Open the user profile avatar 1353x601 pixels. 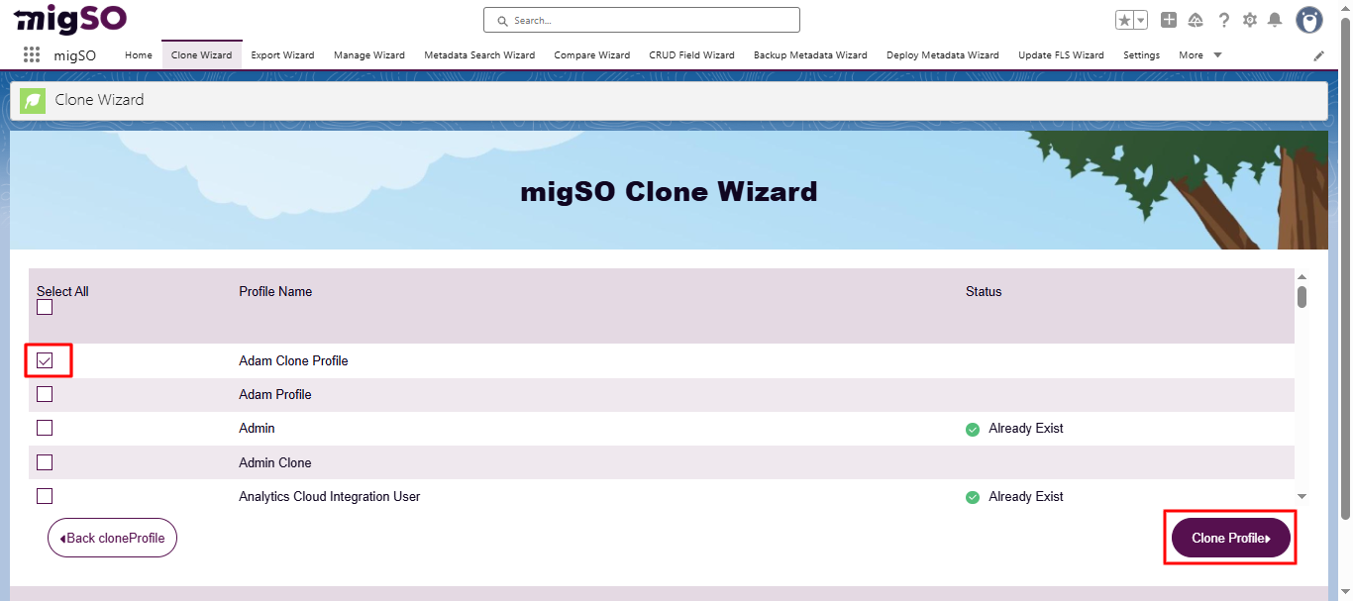(1309, 20)
